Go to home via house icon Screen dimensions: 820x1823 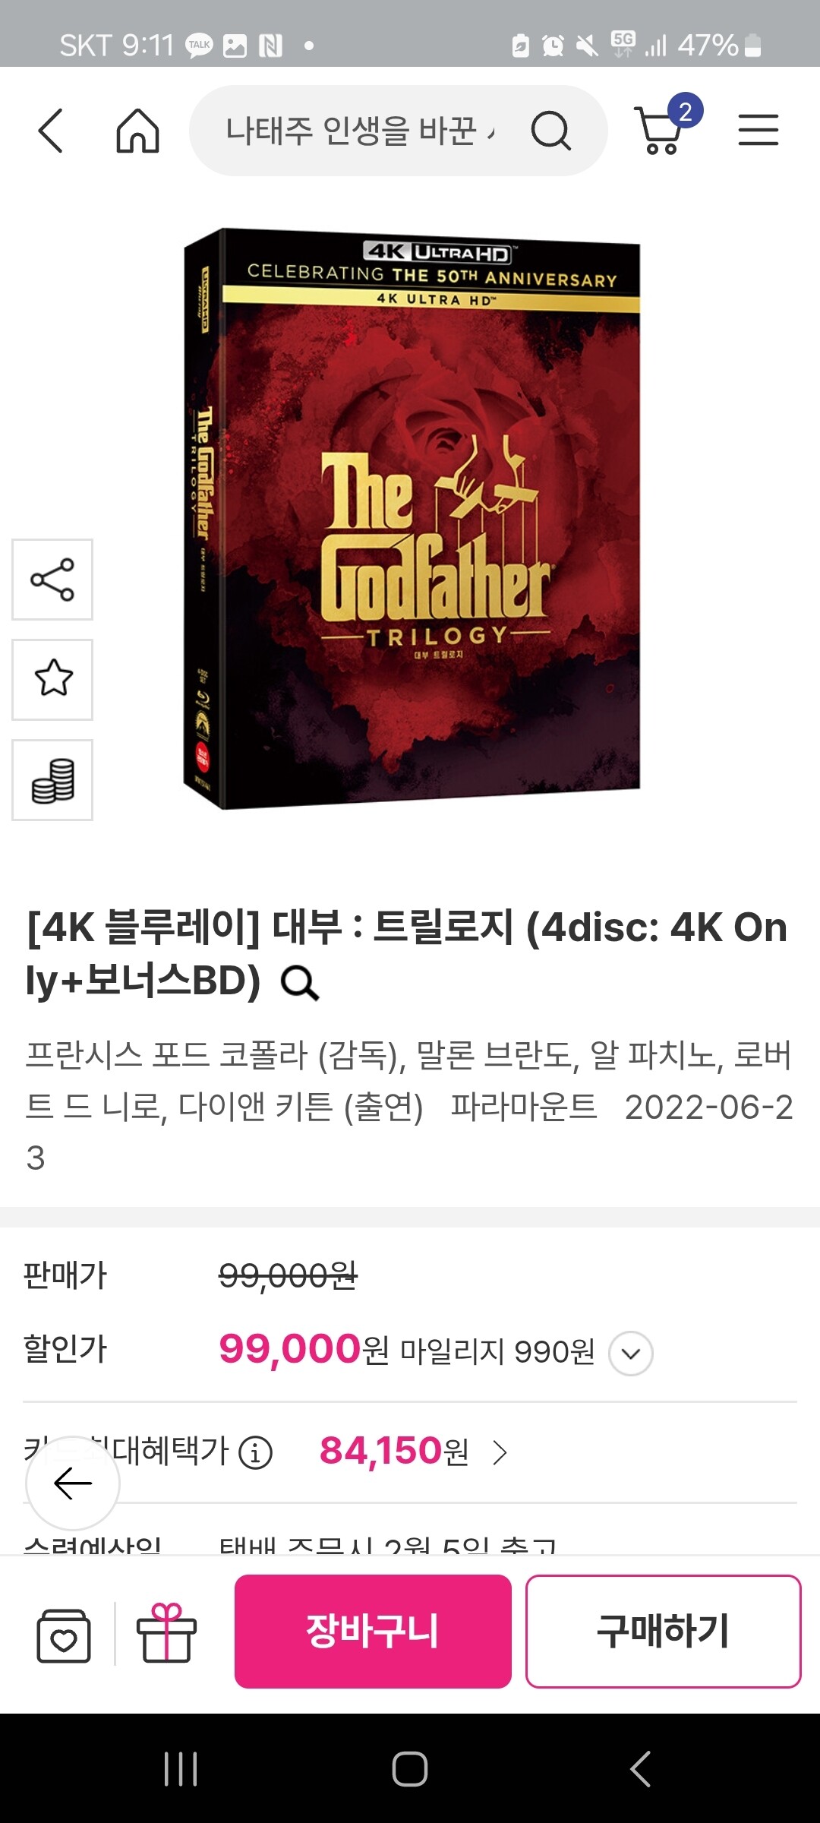click(137, 131)
